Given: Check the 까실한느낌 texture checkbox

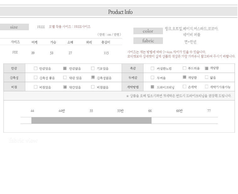Looking at the screenshot, I should (x=153, y=68).
